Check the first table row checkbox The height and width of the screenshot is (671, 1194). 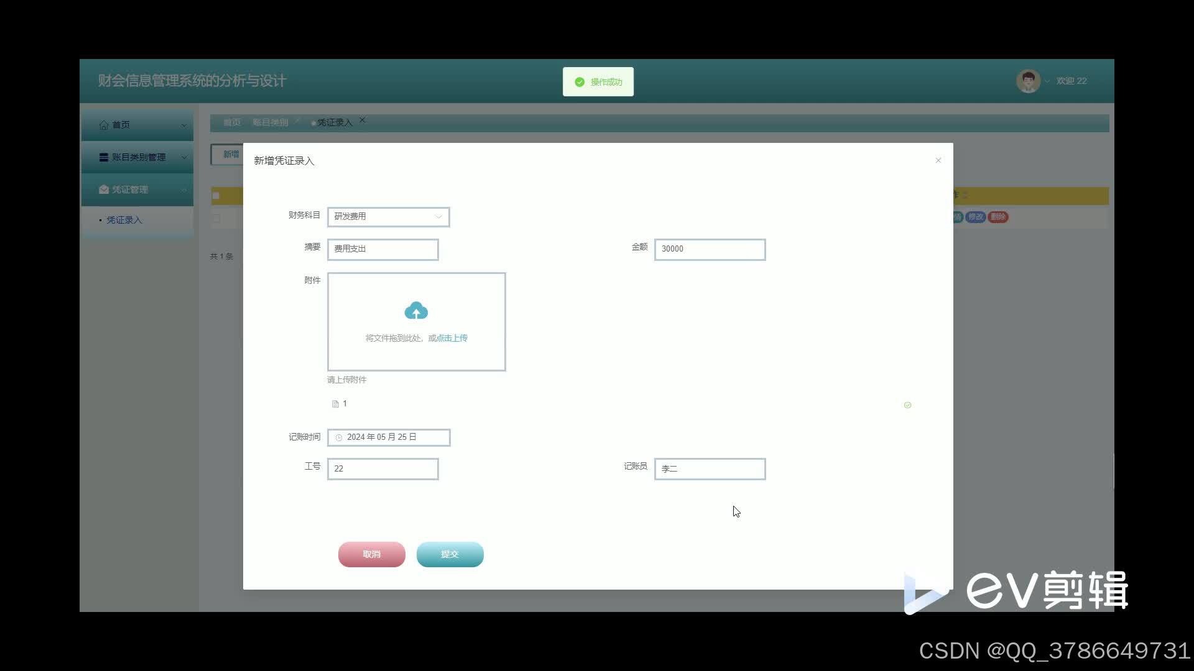tap(216, 218)
